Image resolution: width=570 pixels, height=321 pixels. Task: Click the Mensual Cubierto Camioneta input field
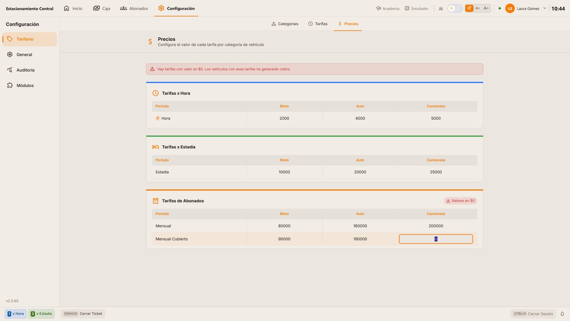436,239
